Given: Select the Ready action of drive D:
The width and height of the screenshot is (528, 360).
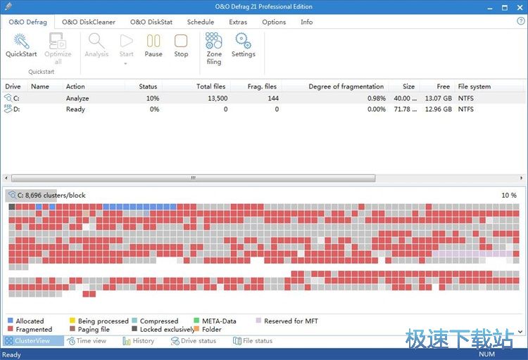Looking at the screenshot, I should click(75, 109).
